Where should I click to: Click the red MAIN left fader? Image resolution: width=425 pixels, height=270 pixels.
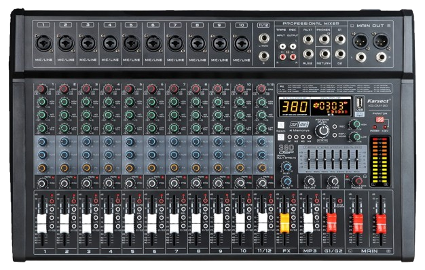click(358, 224)
